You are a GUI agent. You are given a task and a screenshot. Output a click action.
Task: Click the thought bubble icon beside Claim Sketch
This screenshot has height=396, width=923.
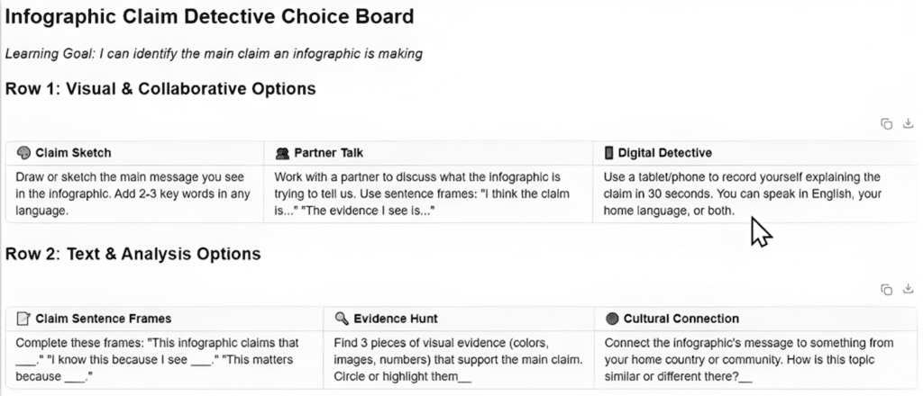point(23,153)
